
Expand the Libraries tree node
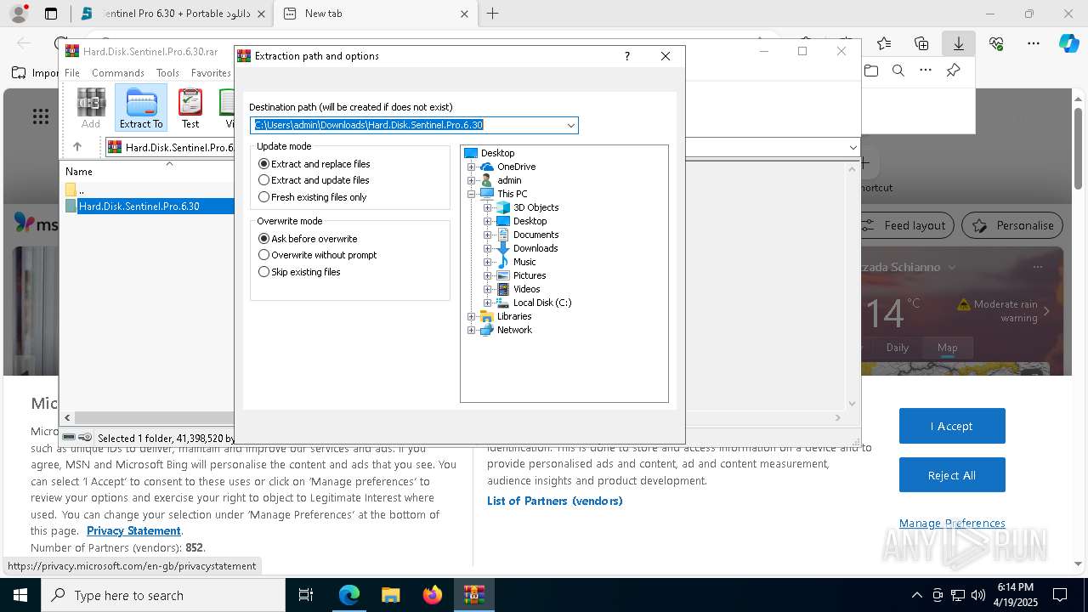click(472, 316)
